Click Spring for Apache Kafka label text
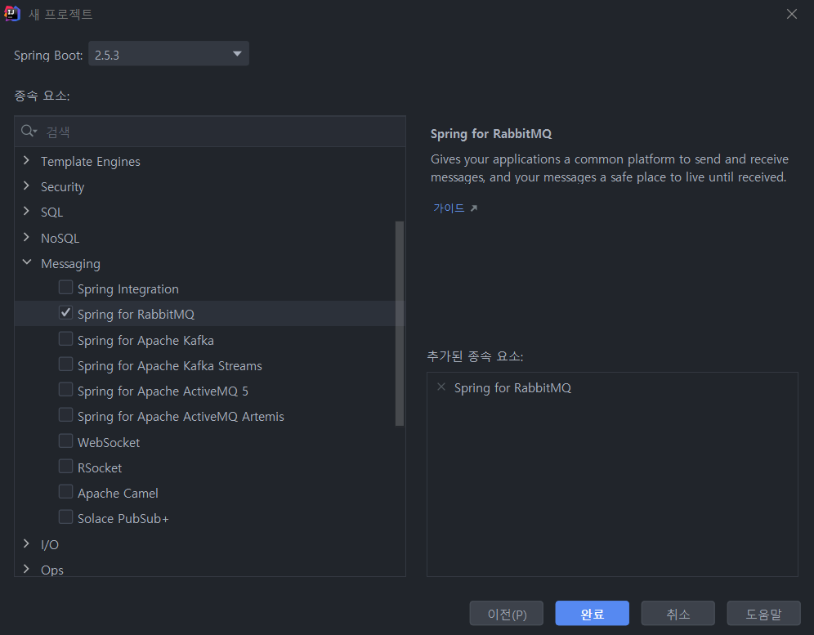Image resolution: width=814 pixels, height=635 pixels. [x=145, y=341]
